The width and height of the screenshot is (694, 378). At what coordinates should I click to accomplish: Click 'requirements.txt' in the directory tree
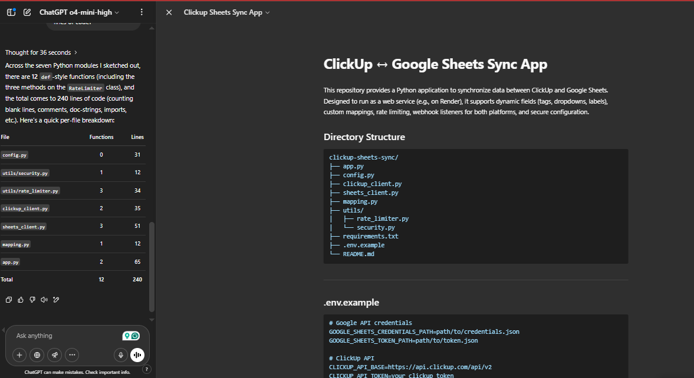[x=370, y=236]
